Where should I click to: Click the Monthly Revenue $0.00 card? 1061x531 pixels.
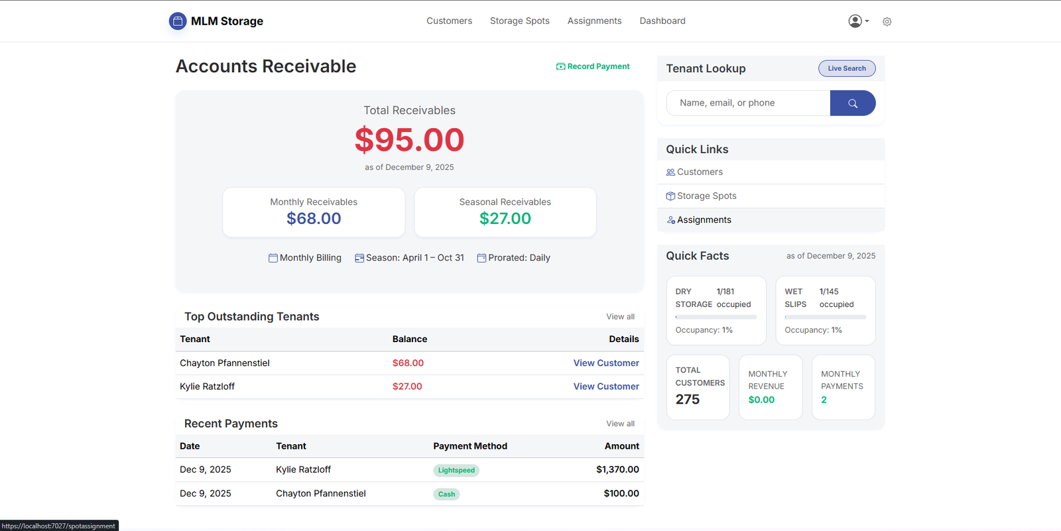point(771,387)
